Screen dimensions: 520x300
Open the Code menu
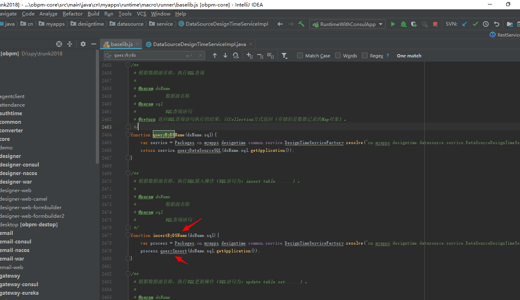click(x=28, y=13)
